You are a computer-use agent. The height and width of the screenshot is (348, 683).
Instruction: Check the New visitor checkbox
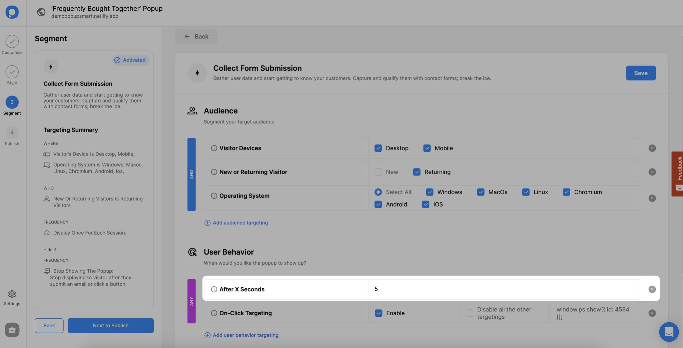tap(378, 172)
